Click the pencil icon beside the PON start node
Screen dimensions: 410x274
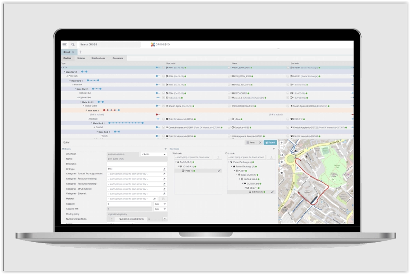point(219,171)
